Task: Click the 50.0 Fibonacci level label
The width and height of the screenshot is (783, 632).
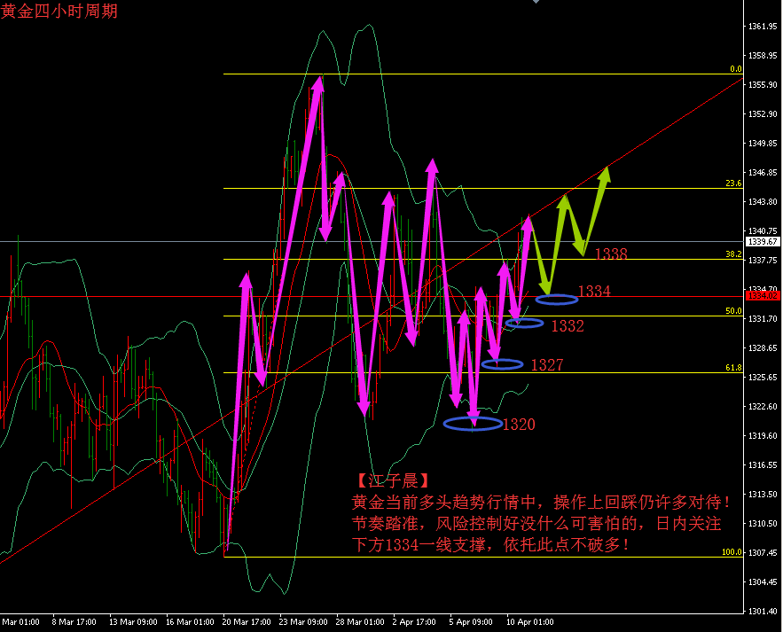Action: click(732, 311)
